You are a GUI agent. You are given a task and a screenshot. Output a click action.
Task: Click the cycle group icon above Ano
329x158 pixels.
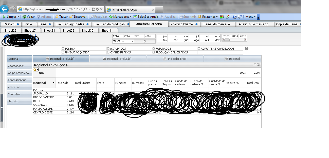point(36,70)
